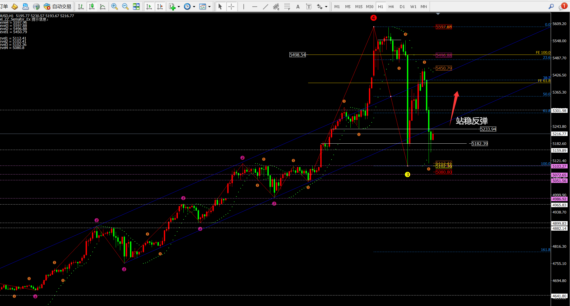Open the search magnifier icon
570x306 pixels.
tap(551, 7)
